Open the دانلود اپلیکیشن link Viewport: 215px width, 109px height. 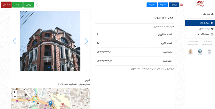coord(193,41)
